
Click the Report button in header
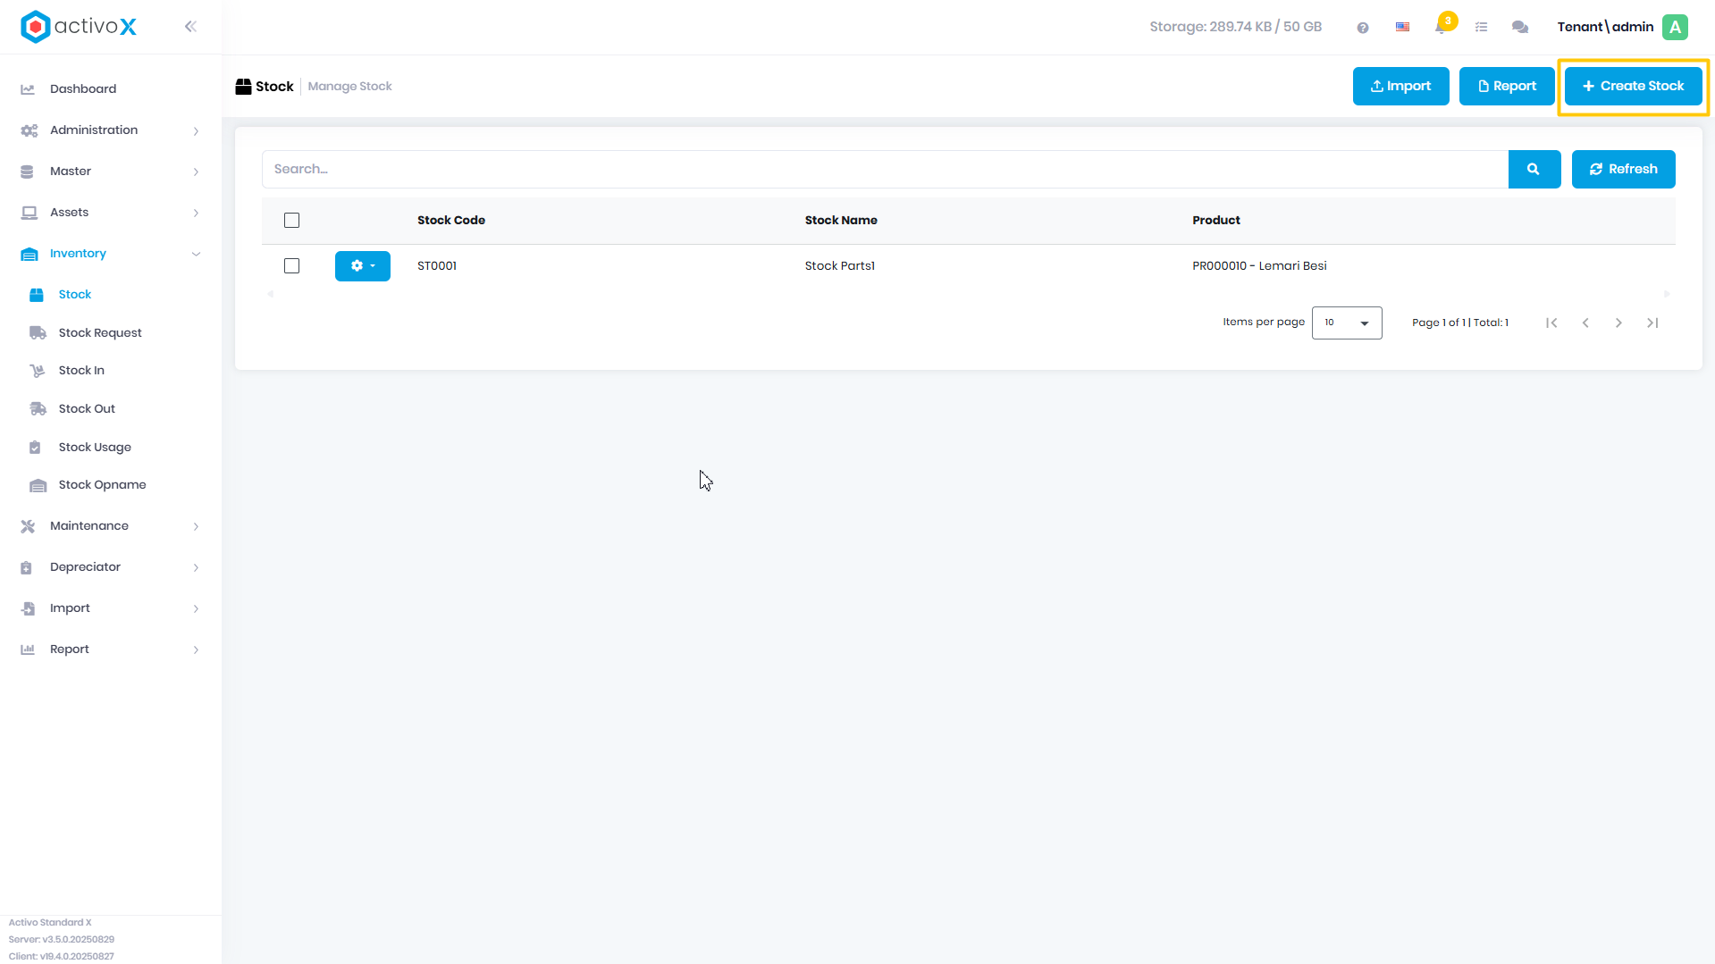(1507, 86)
